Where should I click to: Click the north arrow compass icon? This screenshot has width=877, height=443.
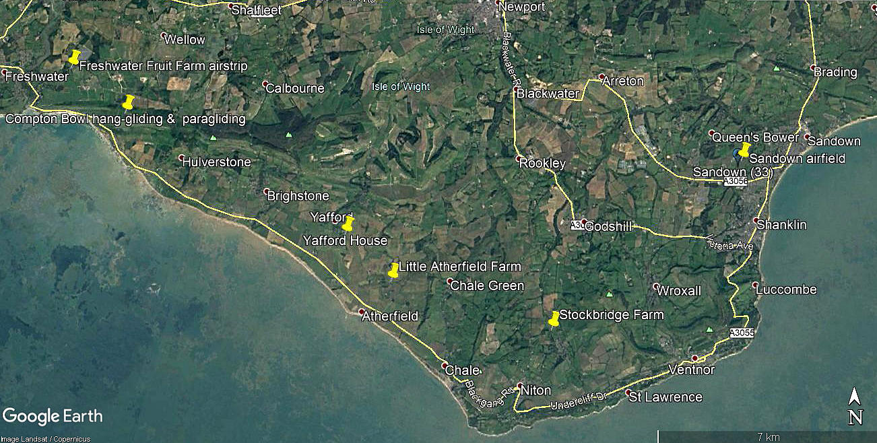(x=855, y=407)
